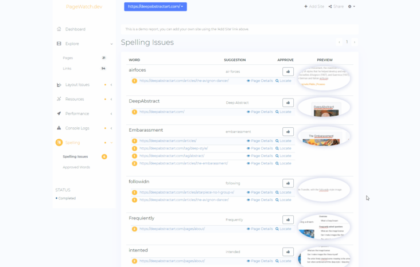
Task: Locate DeepAbstract on homepage
Action: (283, 112)
